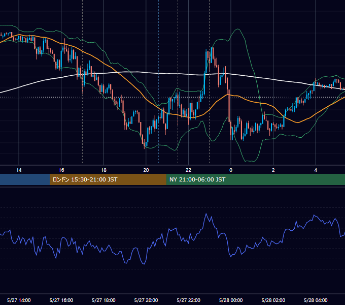Image resolution: width=345 pixels, height=305 pixels.
Task: Click the 5/28 00:00 date label
Action: click(231, 300)
